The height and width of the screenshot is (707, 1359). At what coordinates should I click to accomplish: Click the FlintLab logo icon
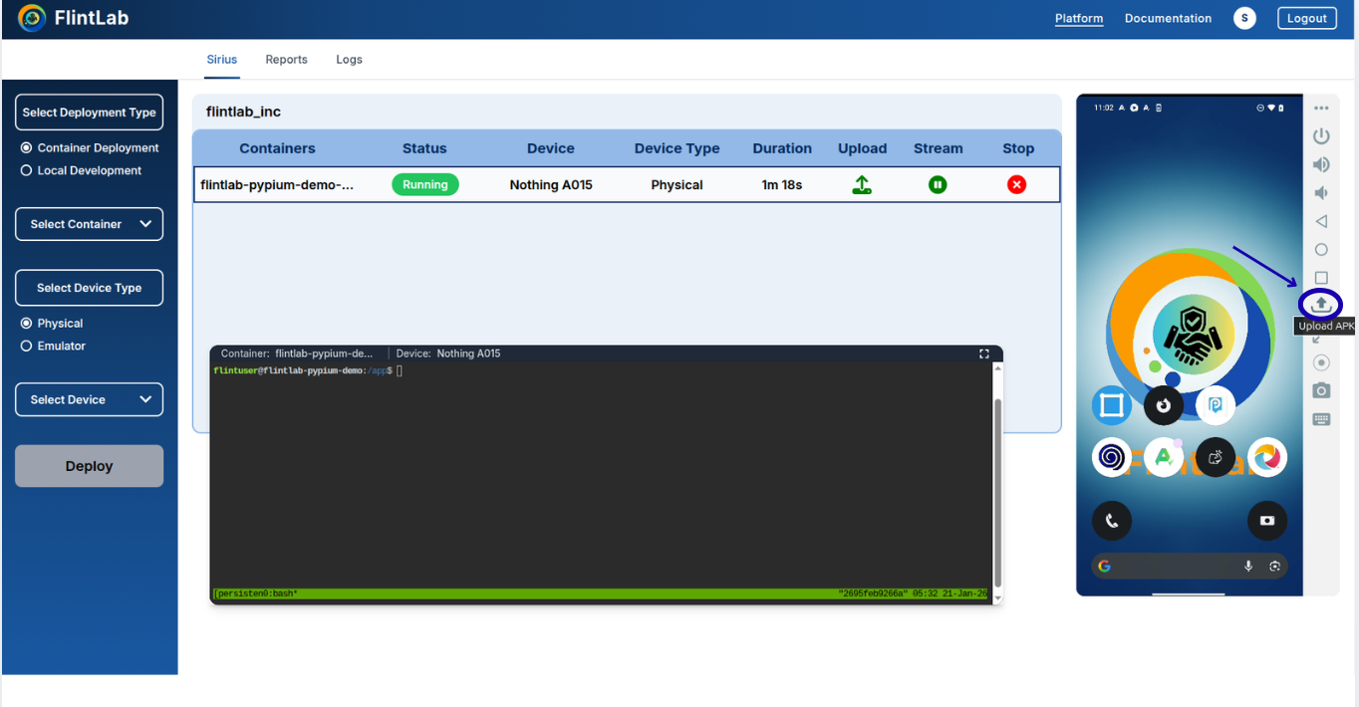click(32, 18)
